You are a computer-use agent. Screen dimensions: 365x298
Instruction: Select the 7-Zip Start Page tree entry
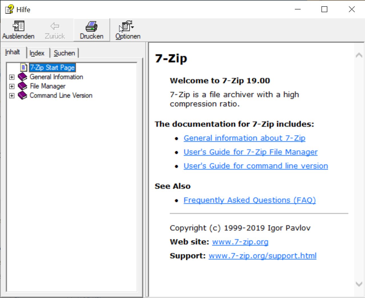(52, 67)
